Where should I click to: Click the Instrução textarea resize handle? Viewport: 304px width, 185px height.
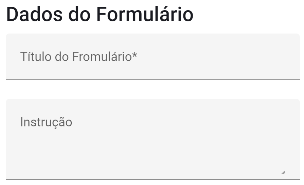pos(283,172)
